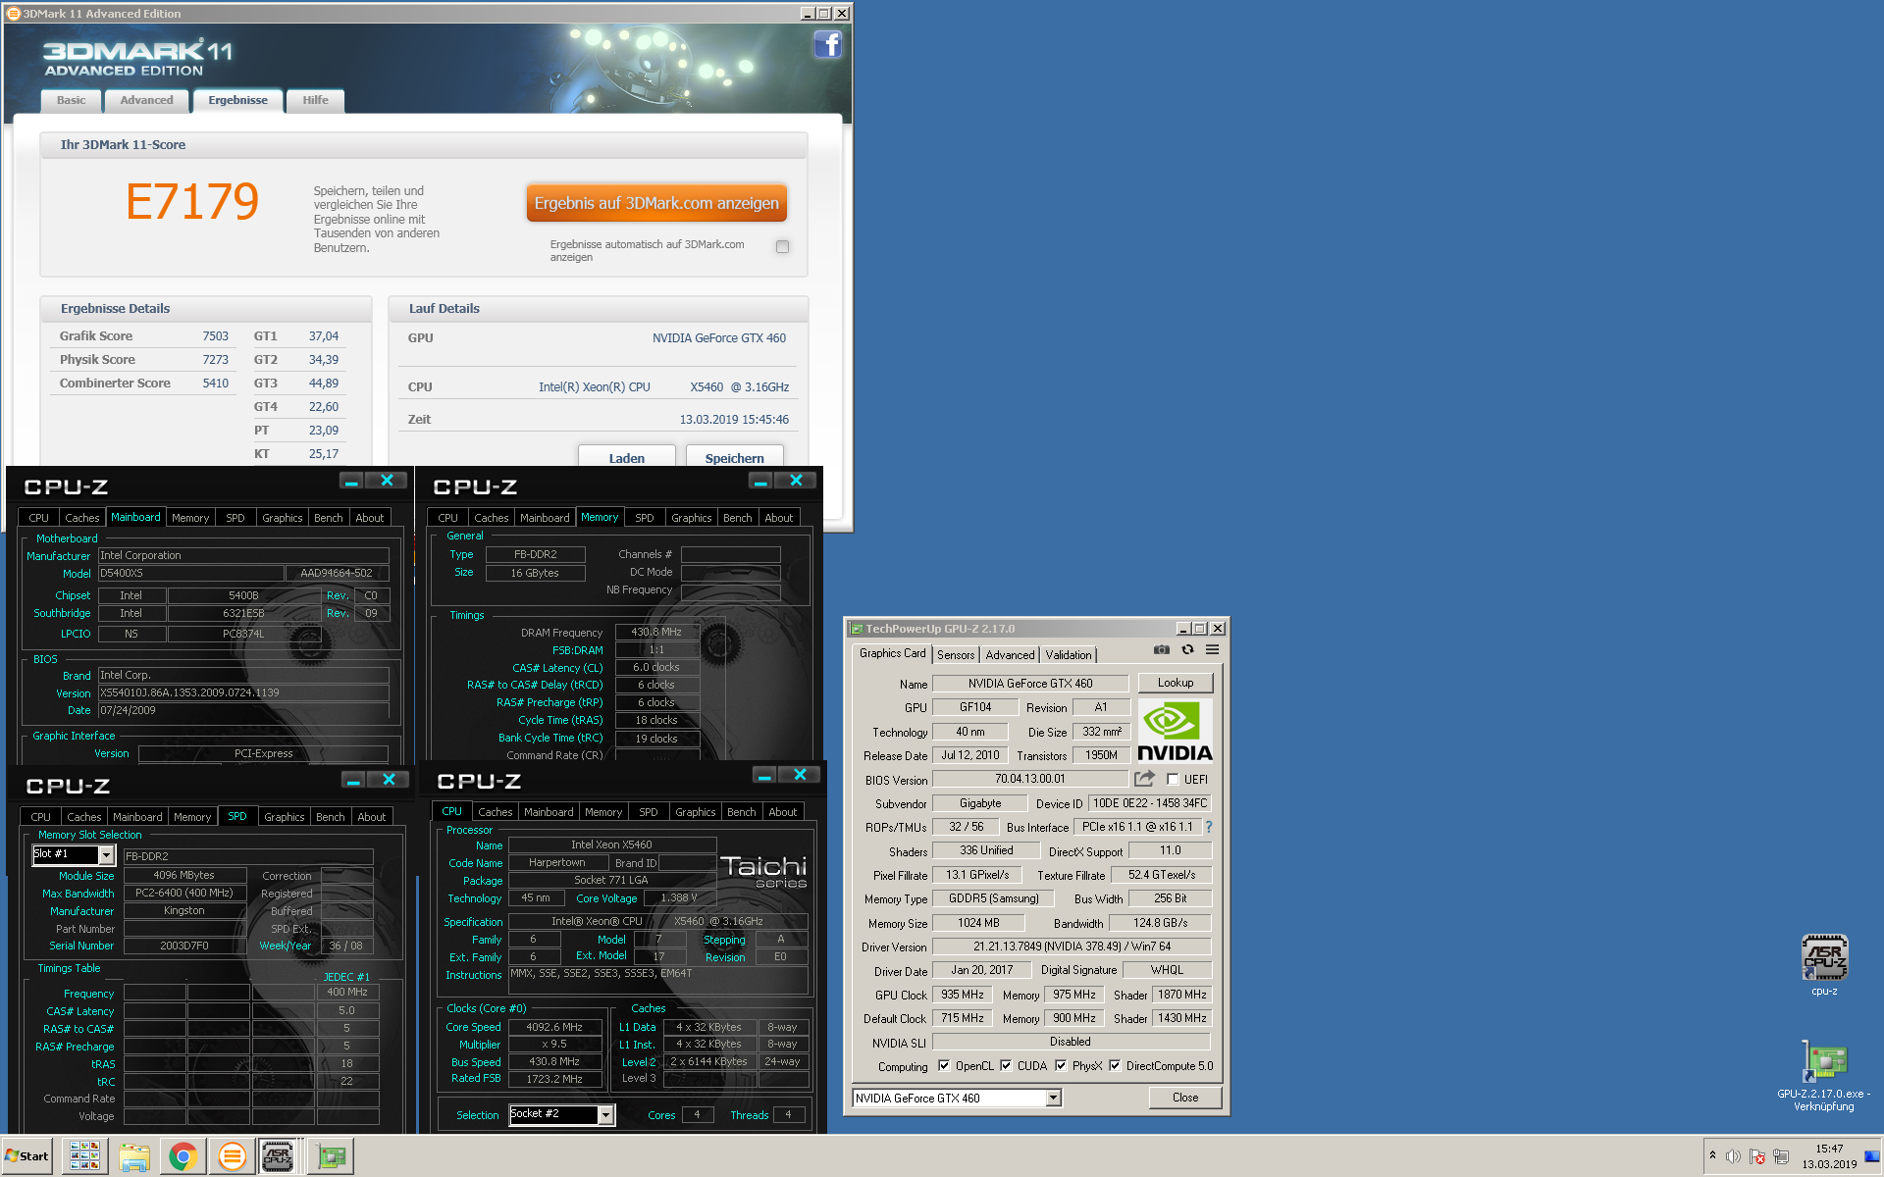Image resolution: width=1884 pixels, height=1177 pixels.
Task: Click the Close button in GPU-Z
Action: pos(1185,1099)
